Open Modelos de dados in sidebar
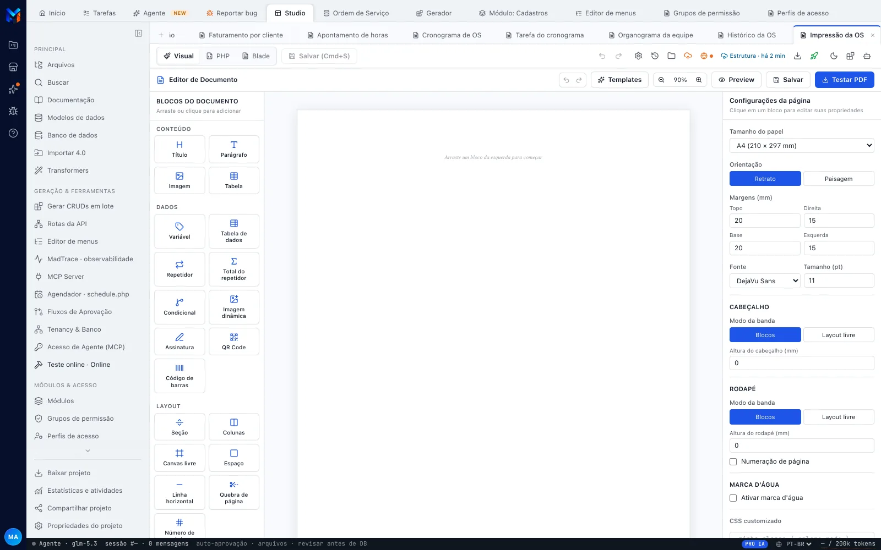Image resolution: width=881 pixels, height=550 pixels. [75, 118]
